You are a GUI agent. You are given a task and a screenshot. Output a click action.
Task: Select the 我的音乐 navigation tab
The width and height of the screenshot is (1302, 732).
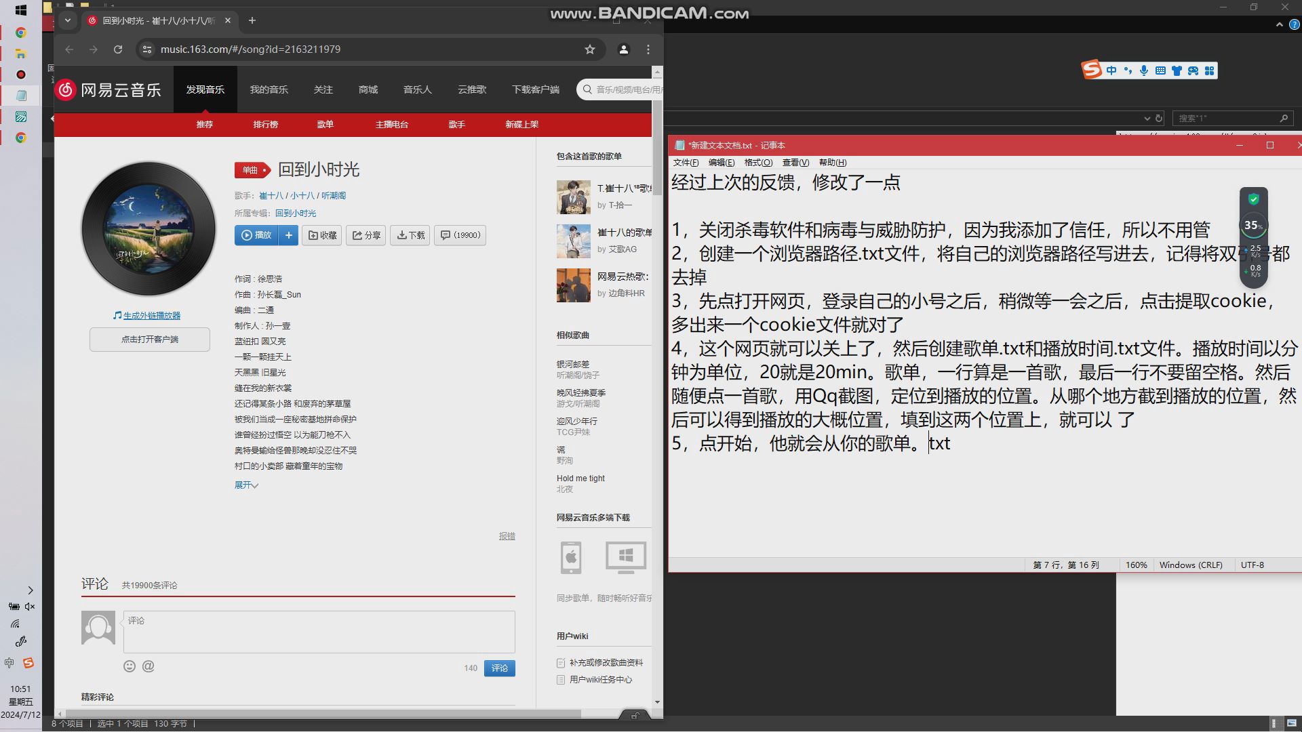[x=269, y=89]
